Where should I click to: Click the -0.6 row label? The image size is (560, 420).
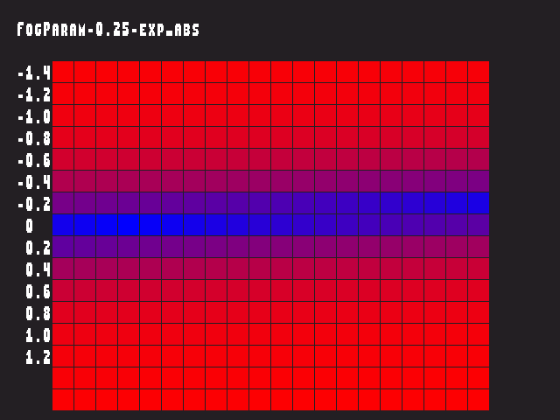34,160
